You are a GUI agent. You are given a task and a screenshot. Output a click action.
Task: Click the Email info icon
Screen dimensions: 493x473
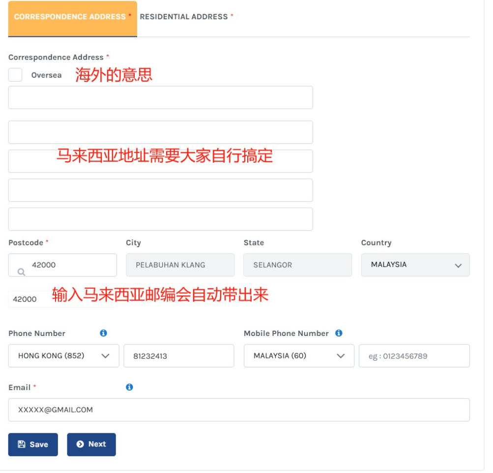tap(129, 387)
